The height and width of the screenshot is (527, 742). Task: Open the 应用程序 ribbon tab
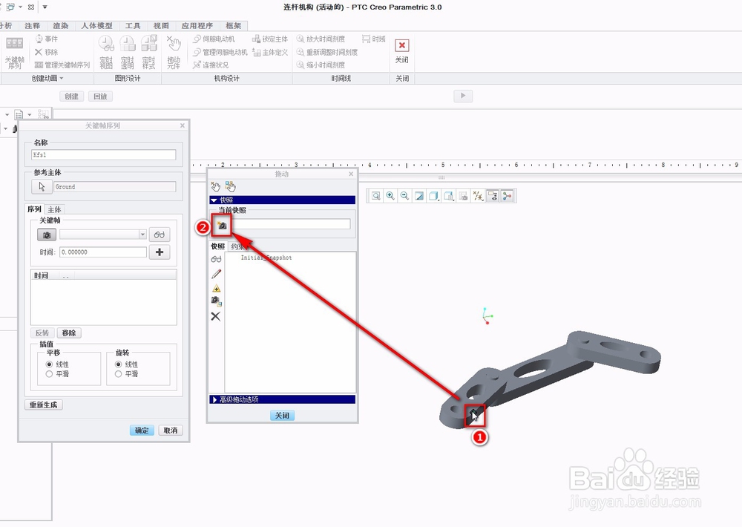pos(197,25)
